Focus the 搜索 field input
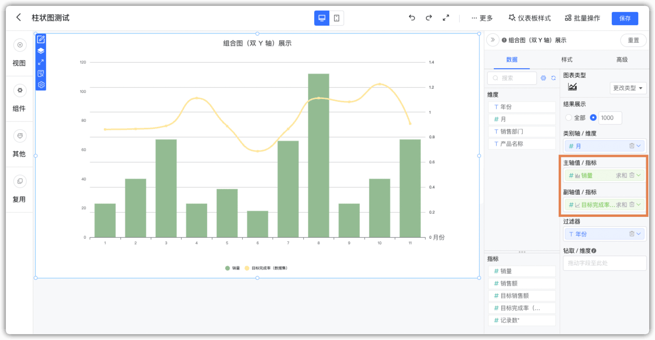This screenshot has height=340, width=655. (512, 78)
